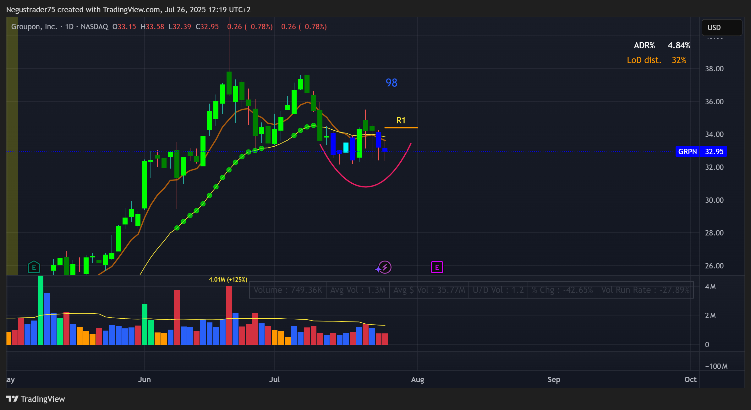Click the 26.00 price axis level

pos(714,266)
